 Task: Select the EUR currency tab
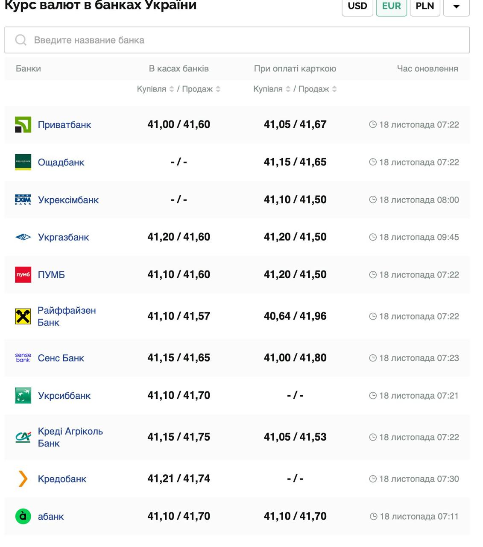tap(391, 6)
